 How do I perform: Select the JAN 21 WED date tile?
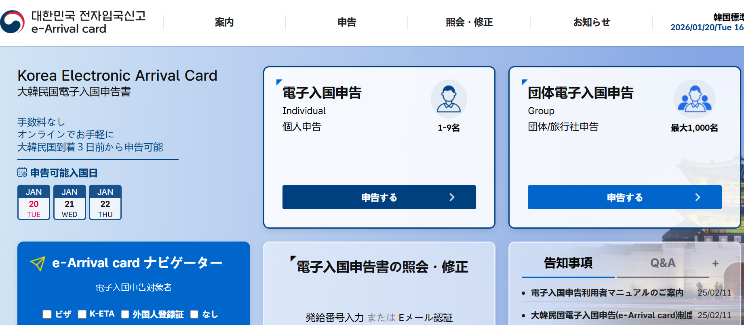coord(70,202)
